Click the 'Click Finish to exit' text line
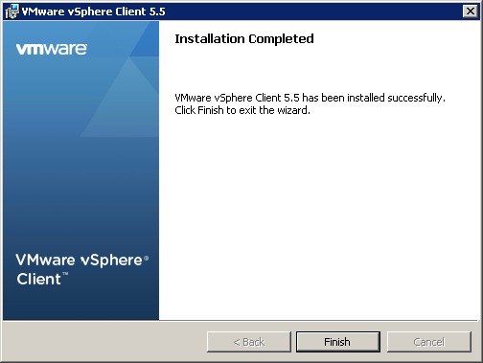 tap(242, 110)
